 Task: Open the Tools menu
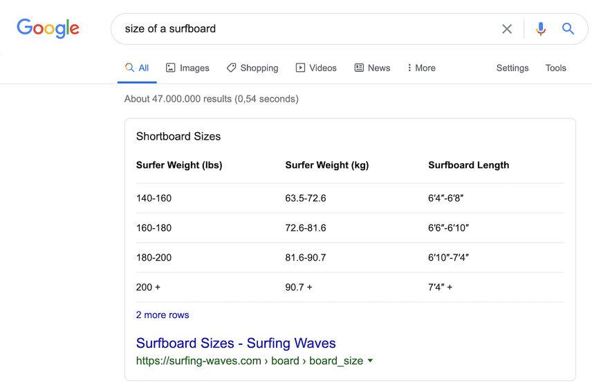pos(555,68)
